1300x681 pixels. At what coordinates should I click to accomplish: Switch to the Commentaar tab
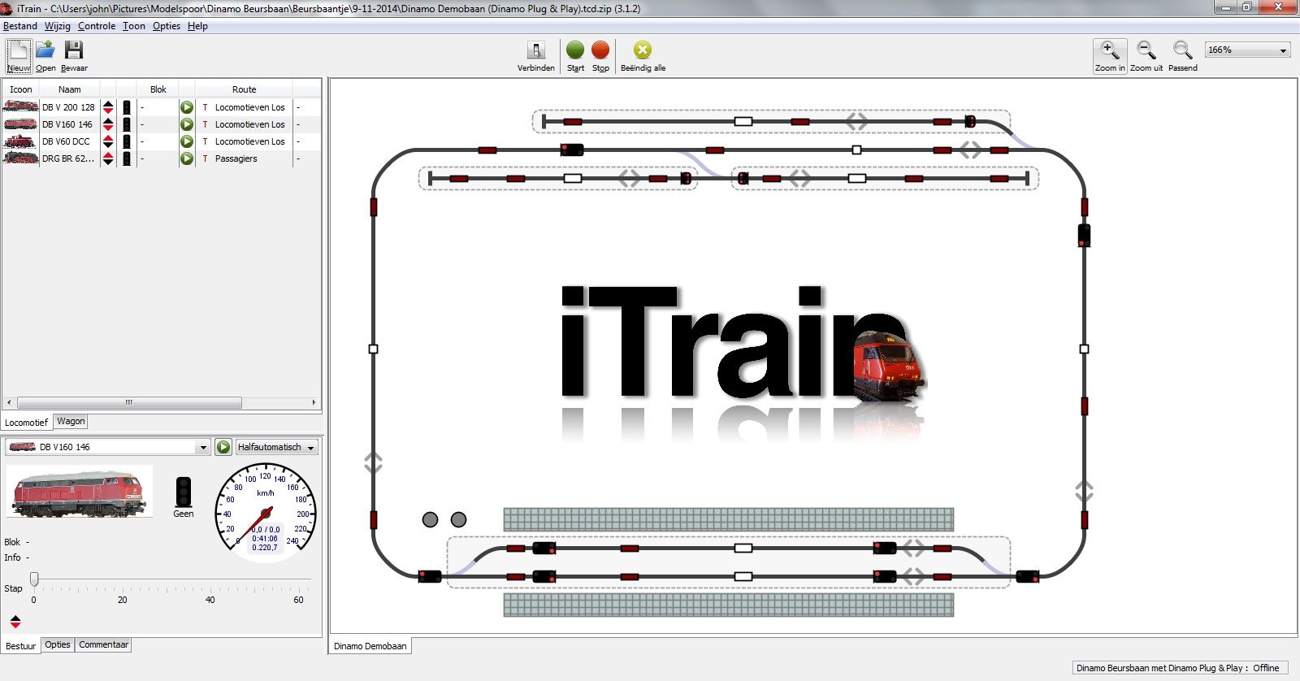pos(104,644)
